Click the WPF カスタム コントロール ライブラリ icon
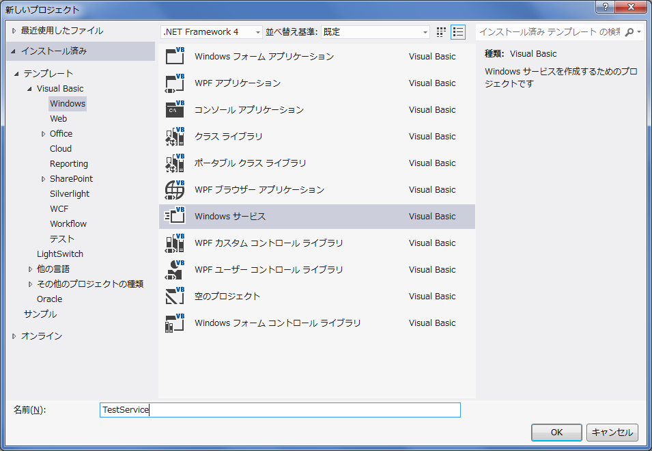Image resolution: width=652 pixels, height=451 pixels. (x=175, y=243)
